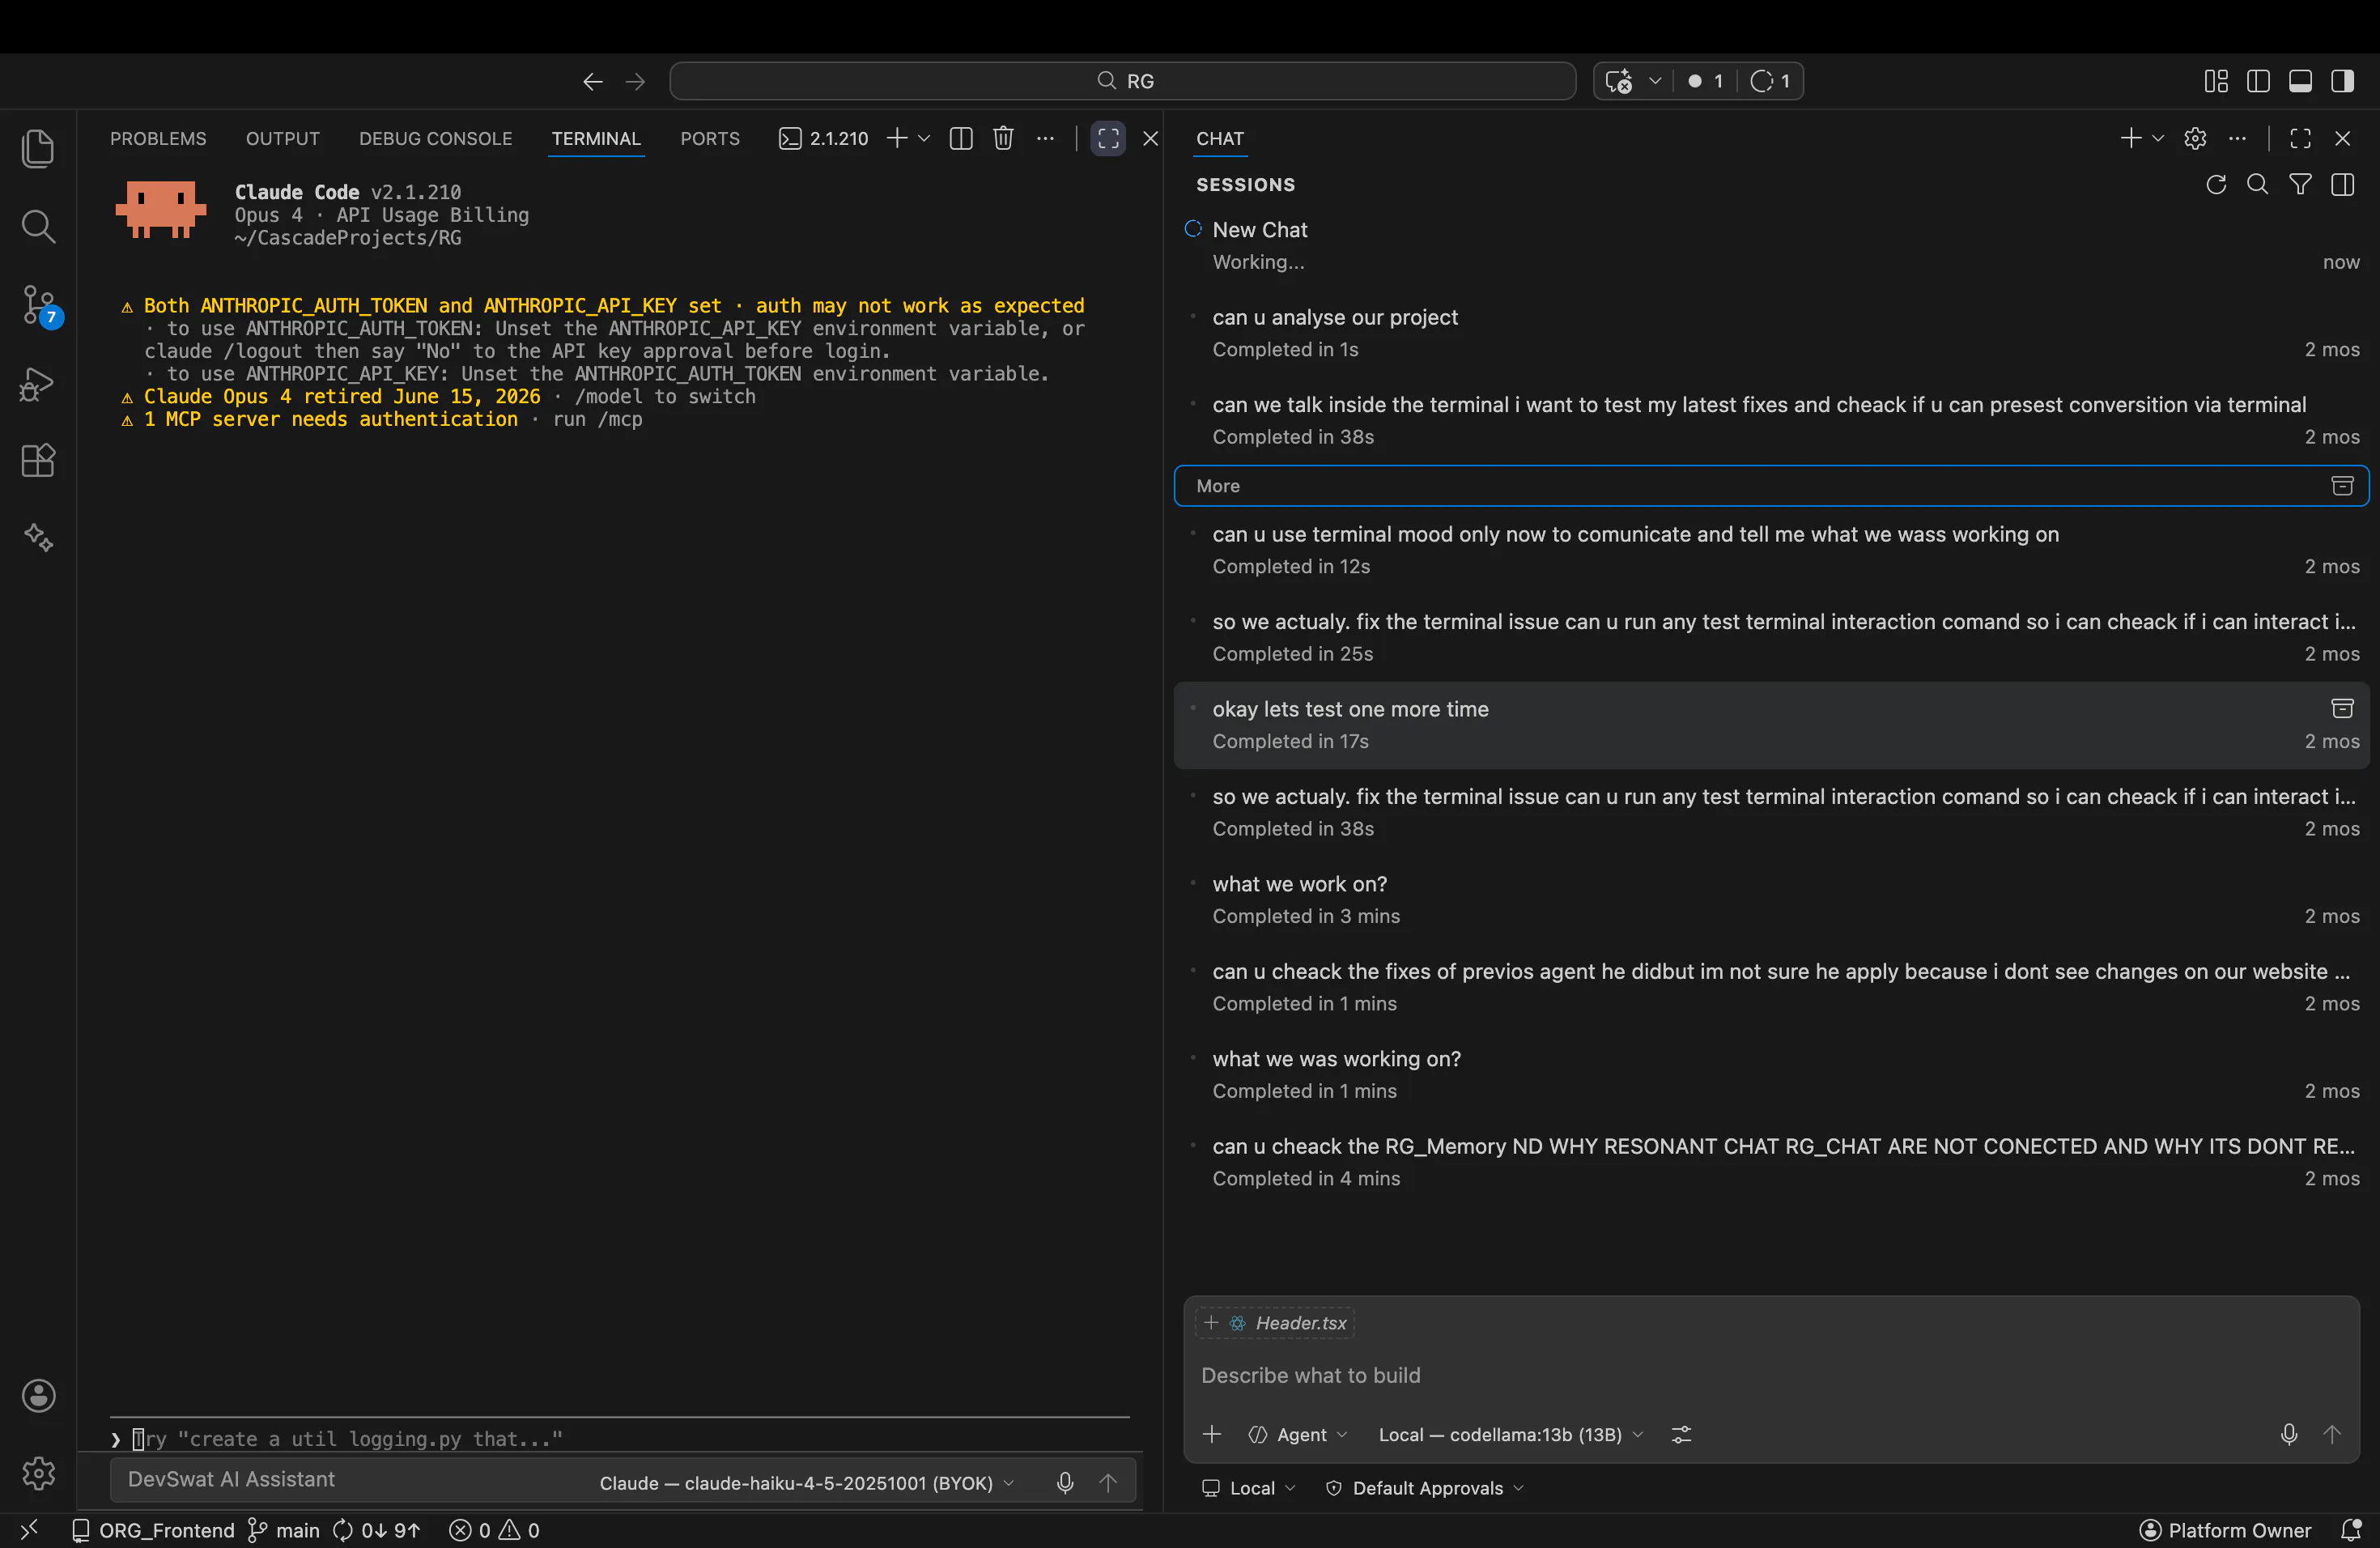
Task: Open the Local session target dropdown
Action: coord(1249,1487)
